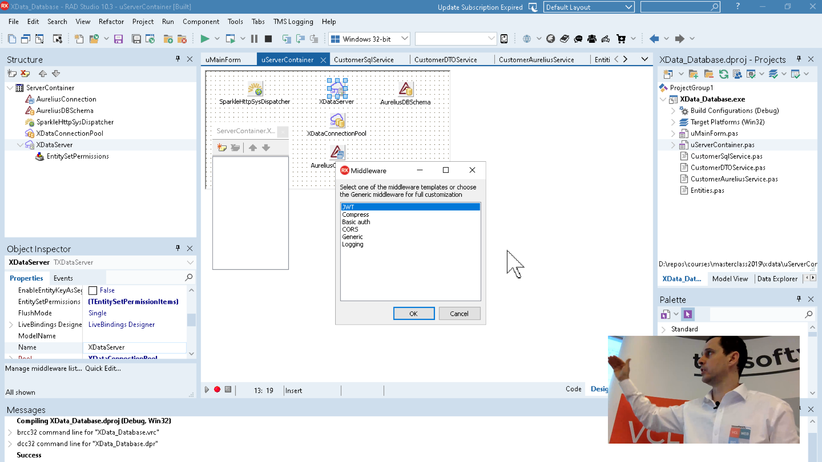This screenshot has width=822, height=462.
Task: Expand uMainForm.pas project node
Action: [673, 133]
